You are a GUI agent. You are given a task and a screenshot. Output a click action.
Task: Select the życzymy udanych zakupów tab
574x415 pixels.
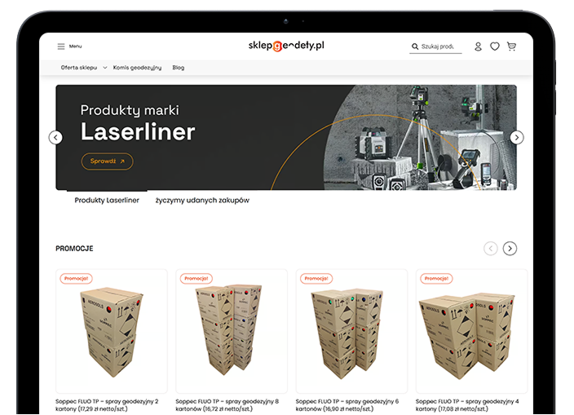click(202, 200)
